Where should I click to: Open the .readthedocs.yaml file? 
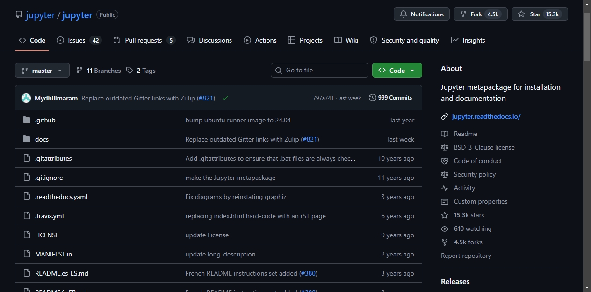[x=61, y=197]
